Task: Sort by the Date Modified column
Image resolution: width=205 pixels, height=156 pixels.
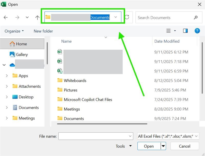Action: point(167,41)
